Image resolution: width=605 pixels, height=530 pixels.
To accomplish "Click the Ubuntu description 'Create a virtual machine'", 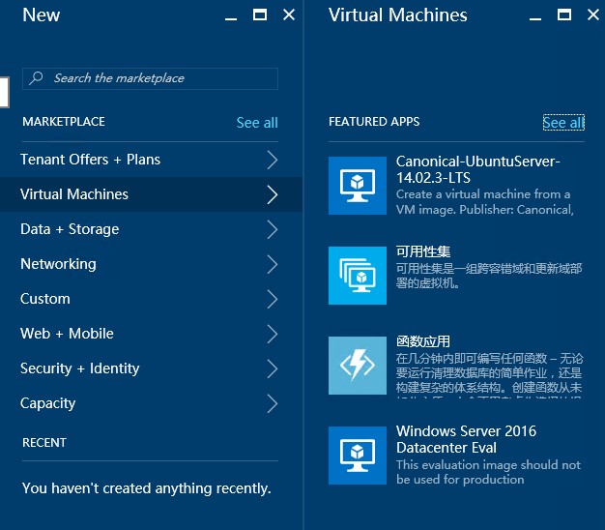I will [484, 202].
